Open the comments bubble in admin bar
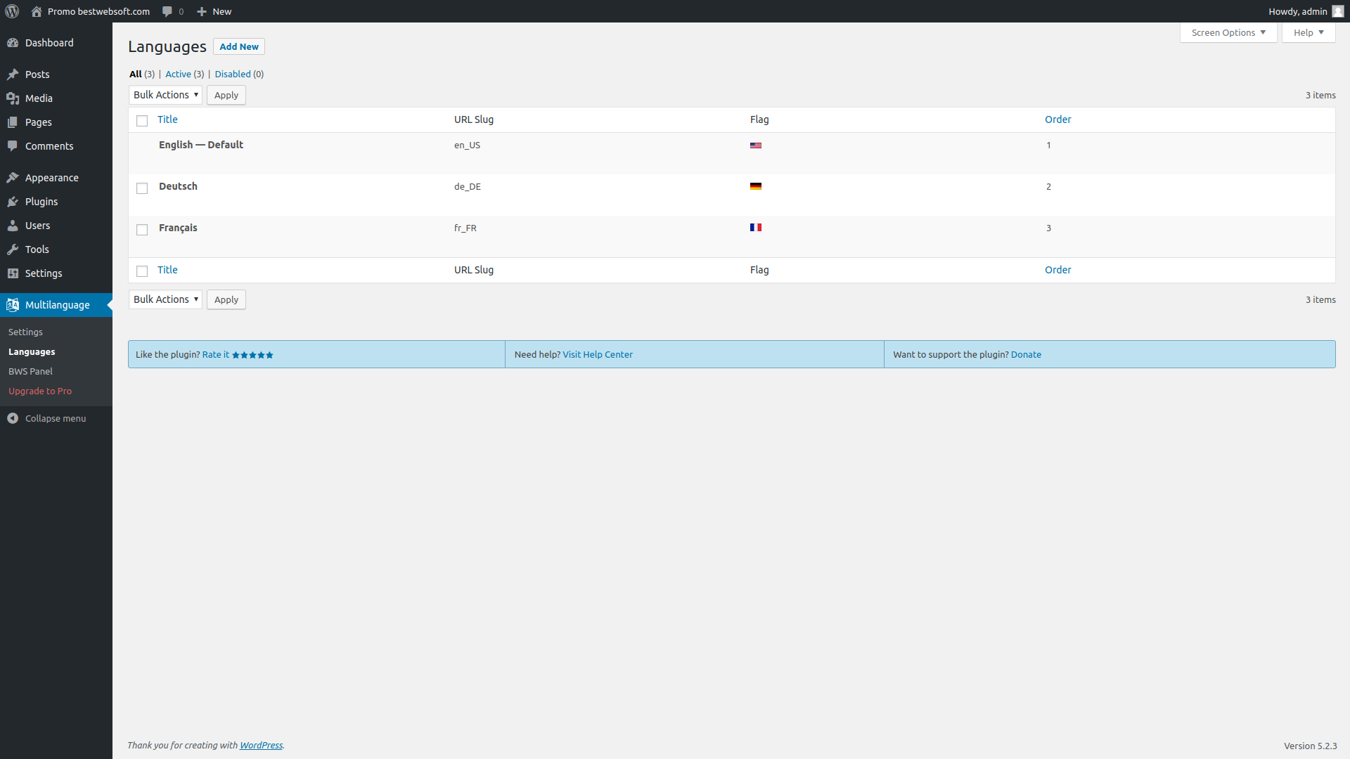1350x759 pixels. [x=167, y=11]
